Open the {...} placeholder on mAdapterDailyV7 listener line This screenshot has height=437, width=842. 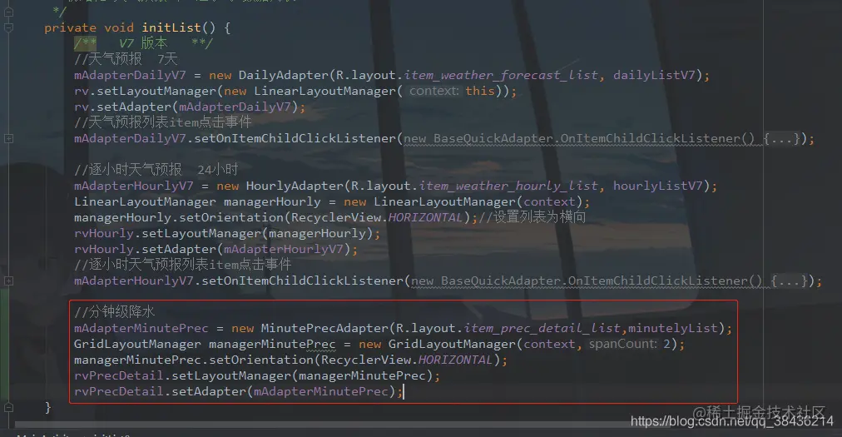pos(780,139)
